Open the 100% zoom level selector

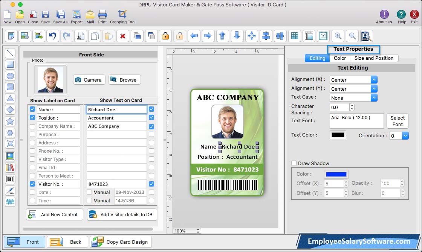[x=187, y=231]
